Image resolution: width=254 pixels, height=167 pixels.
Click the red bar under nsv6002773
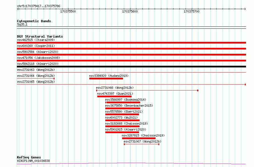[122, 120]
